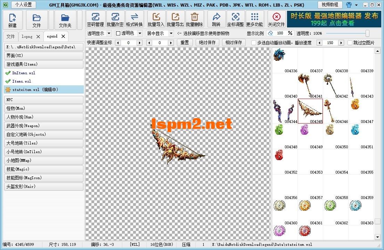Click the app logo in title bar
Viewport: 384px width, 250px height.
coord(6,5)
